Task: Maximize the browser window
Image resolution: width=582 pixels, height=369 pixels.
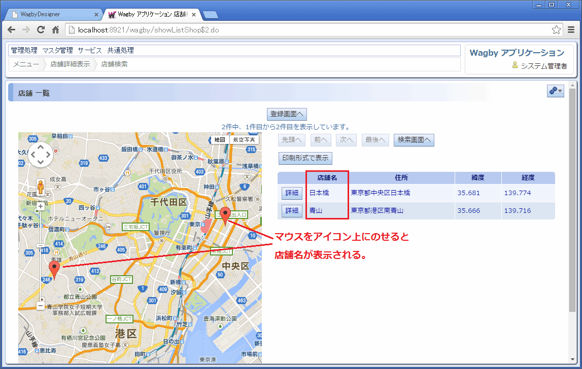Action: coord(552,5)
